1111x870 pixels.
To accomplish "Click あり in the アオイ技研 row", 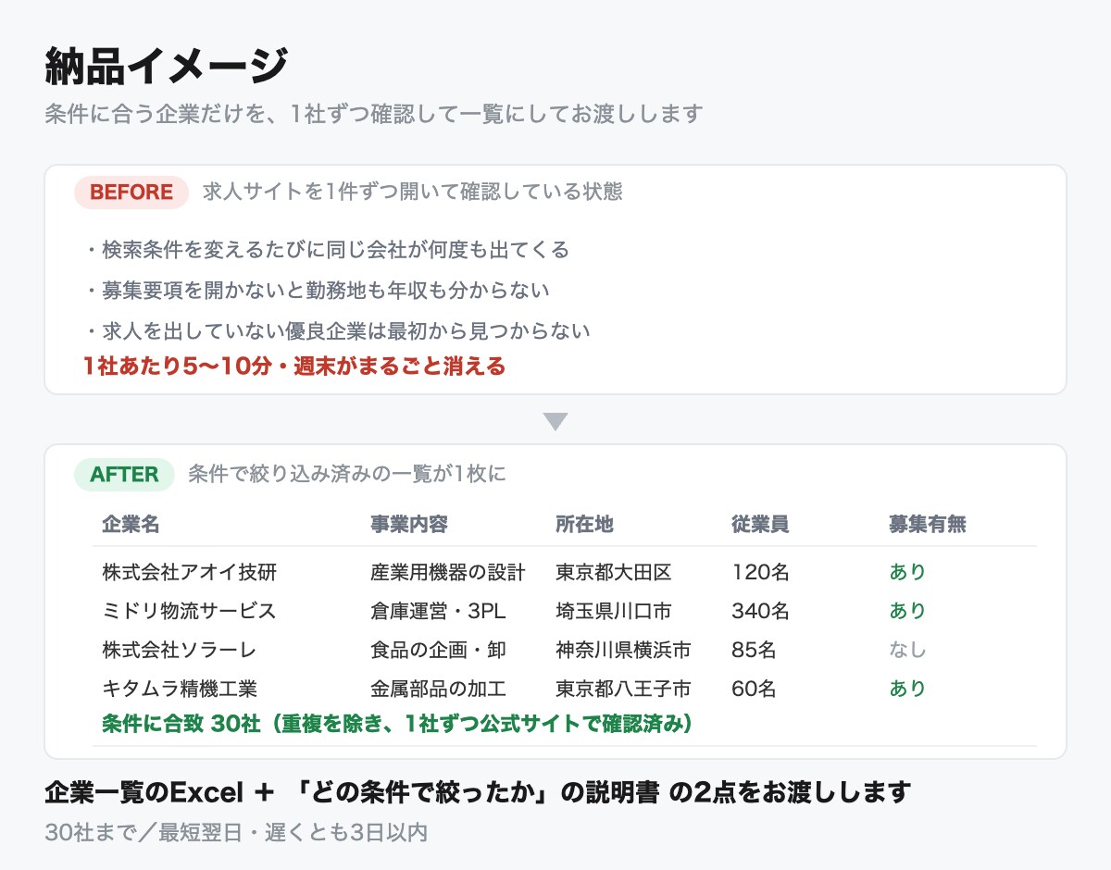I will tap(907, 572).
